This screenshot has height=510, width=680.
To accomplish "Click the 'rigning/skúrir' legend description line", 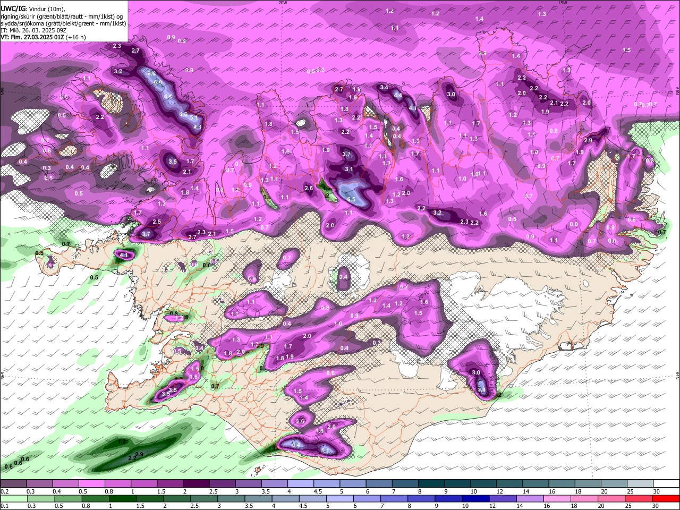I will [62, 16].
